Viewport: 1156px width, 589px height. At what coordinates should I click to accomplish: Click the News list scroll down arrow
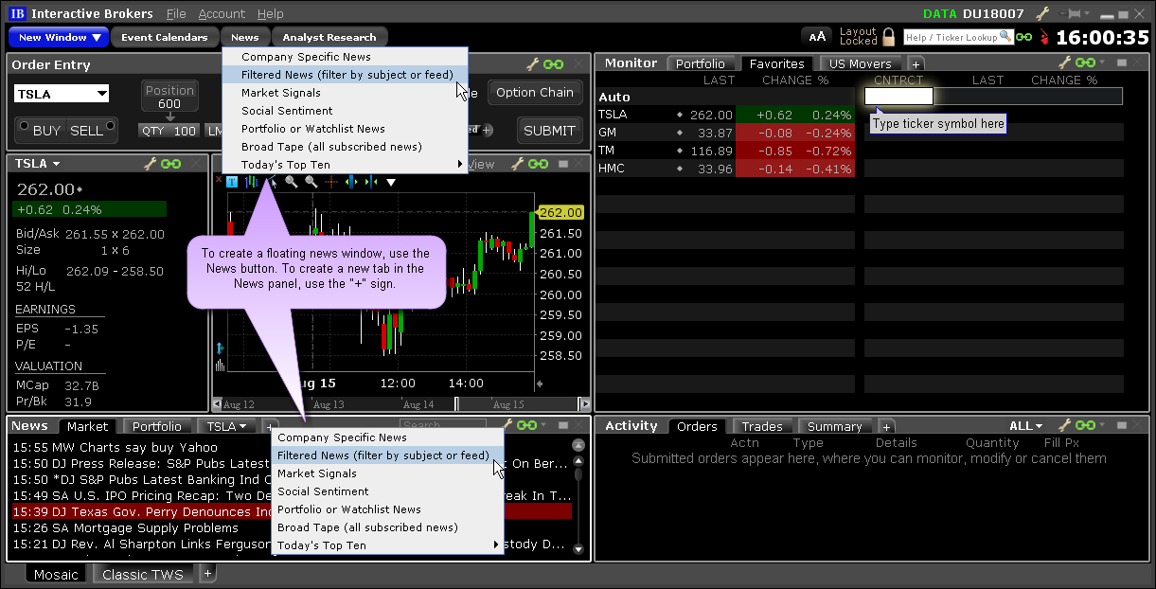(578, 548)
